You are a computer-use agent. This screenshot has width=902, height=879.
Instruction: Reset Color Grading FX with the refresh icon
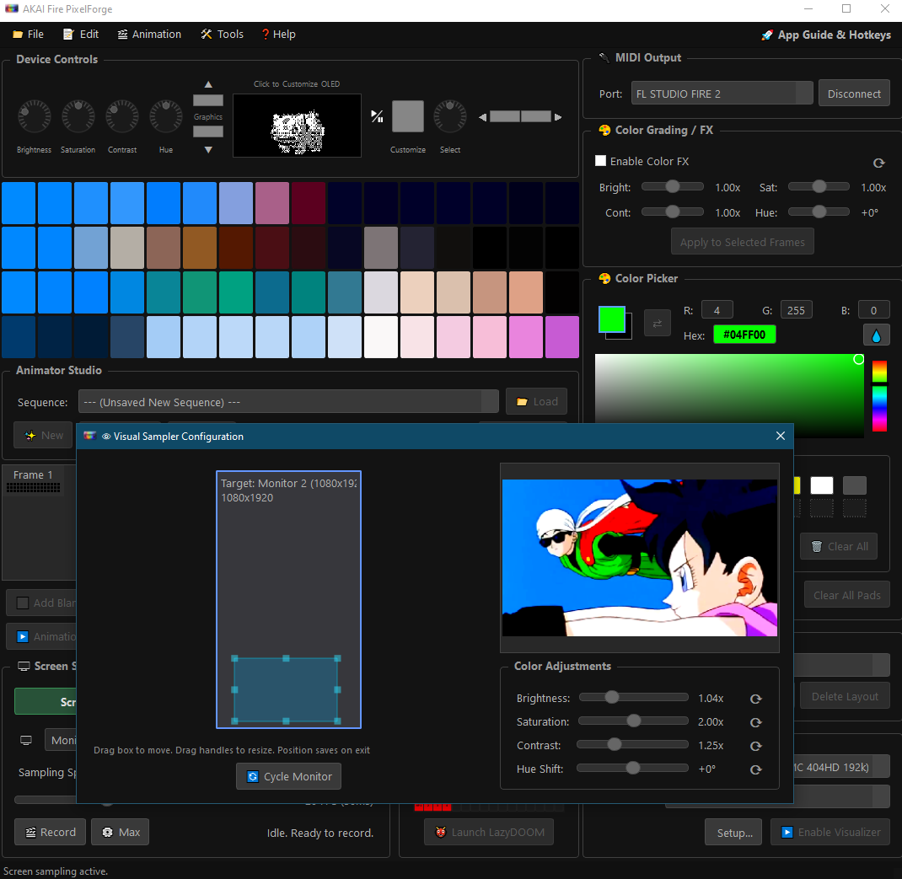(x=878, y=163)
